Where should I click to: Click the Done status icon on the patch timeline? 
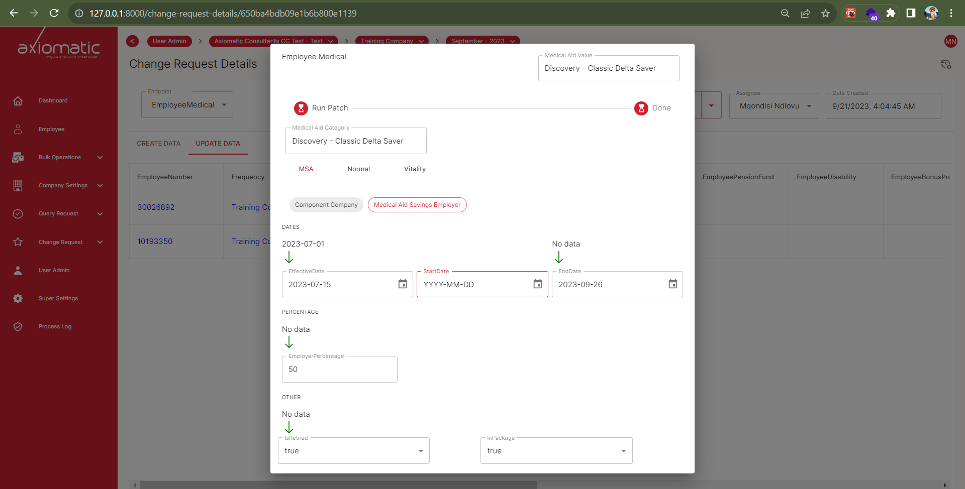[x=641, y=108]
